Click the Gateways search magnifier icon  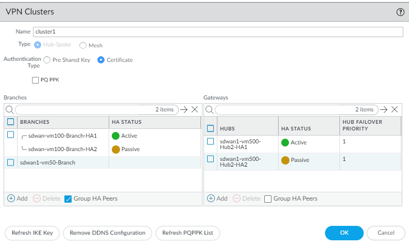(209, 109)
